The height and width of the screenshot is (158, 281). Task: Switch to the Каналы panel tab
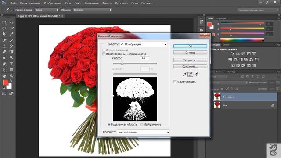[220, 72]
